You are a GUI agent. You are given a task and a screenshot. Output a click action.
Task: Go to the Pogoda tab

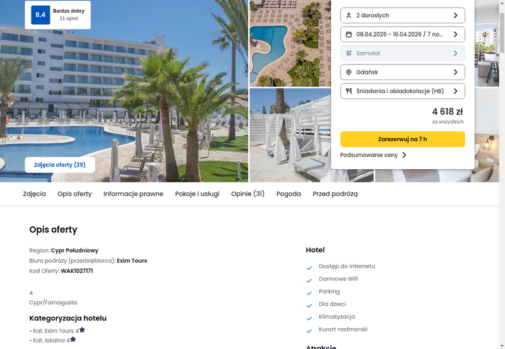pos(288,194)
